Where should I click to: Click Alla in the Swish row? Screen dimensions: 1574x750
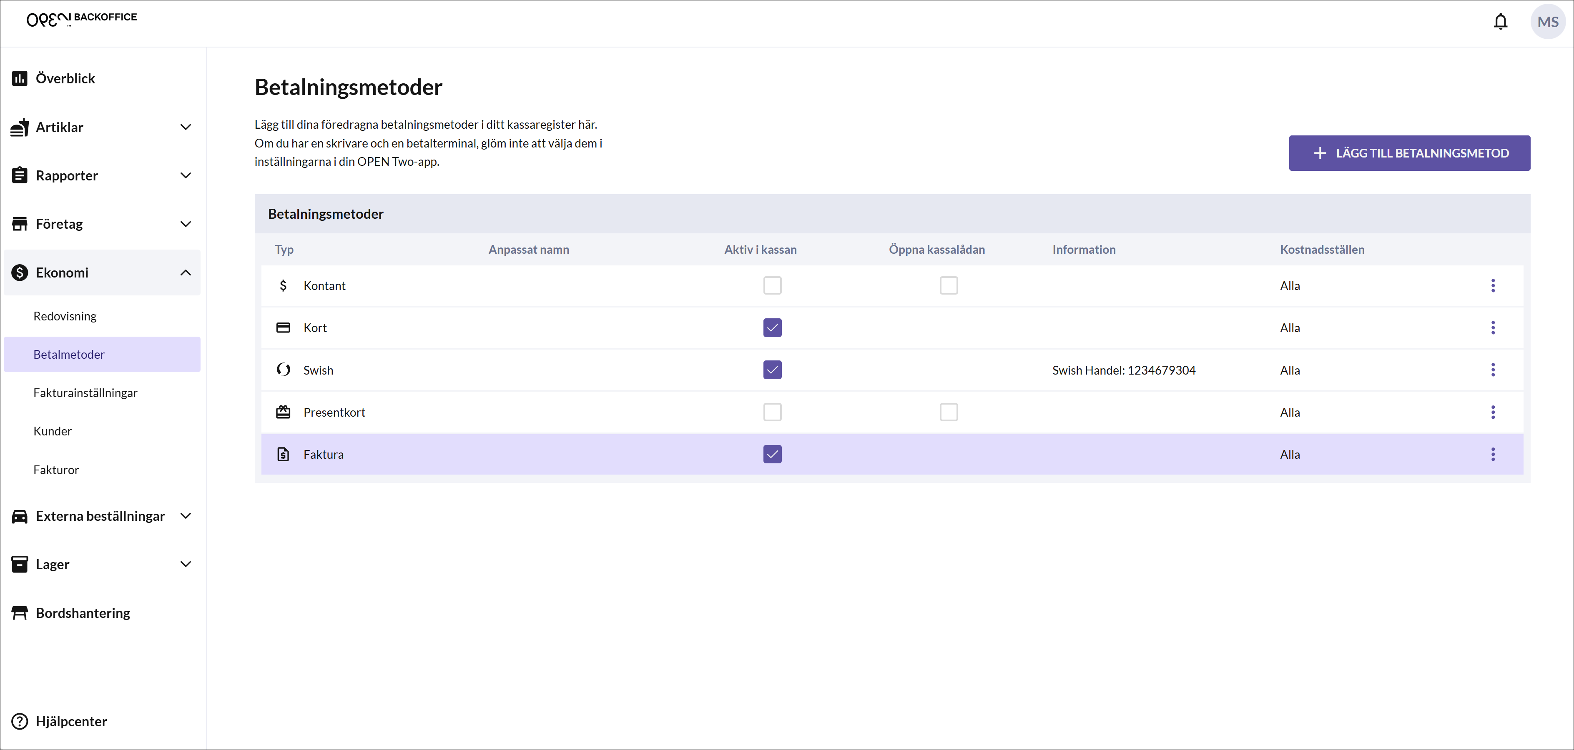point(1289,370)
